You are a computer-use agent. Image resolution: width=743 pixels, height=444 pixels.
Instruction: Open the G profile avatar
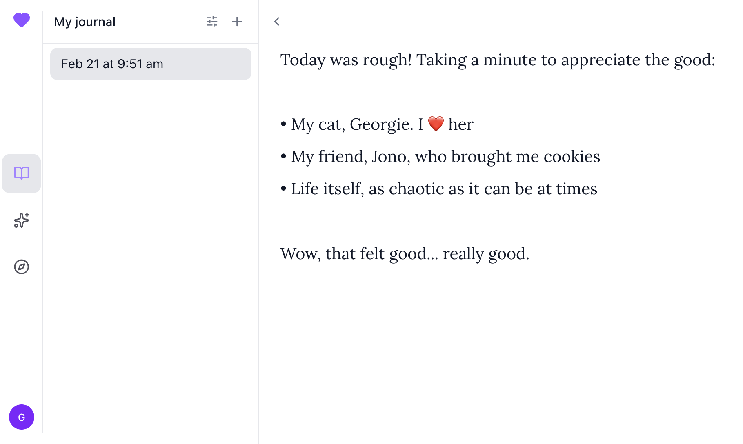22,417
